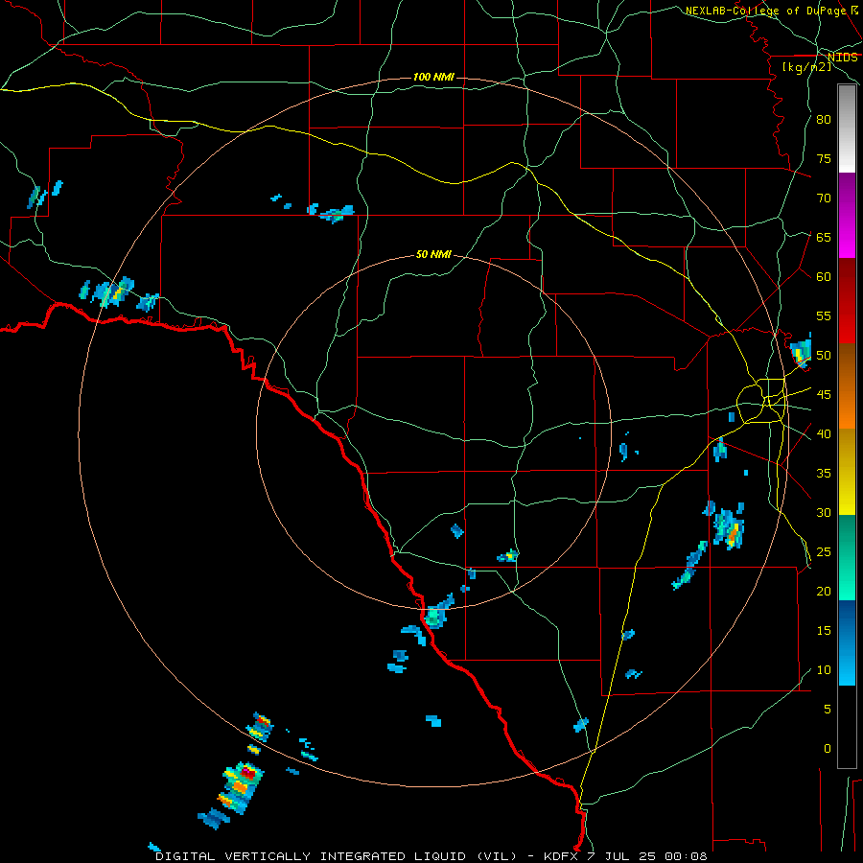The width and height of the screenshot is (863, 863).
Task: Click the "KDFX" radar station identifier
Action: point(563,856)
